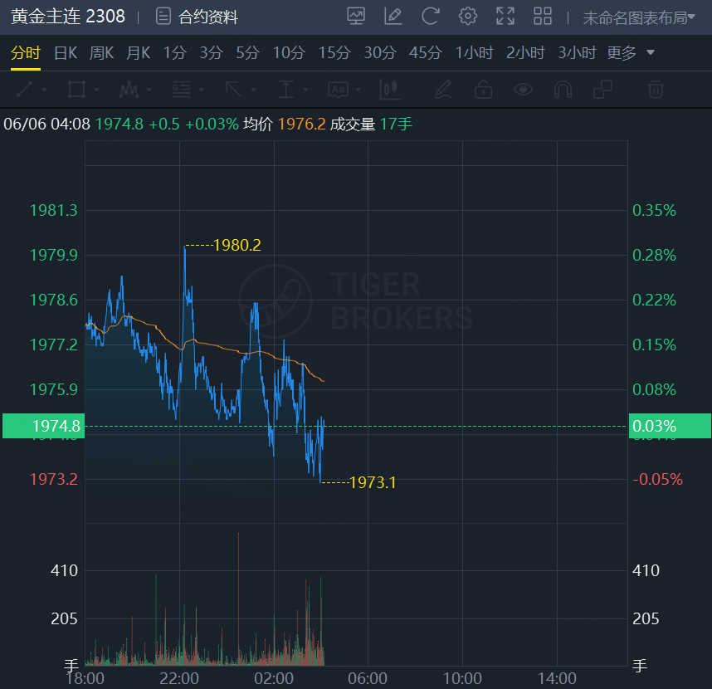Switch to 周K tab

102,52
